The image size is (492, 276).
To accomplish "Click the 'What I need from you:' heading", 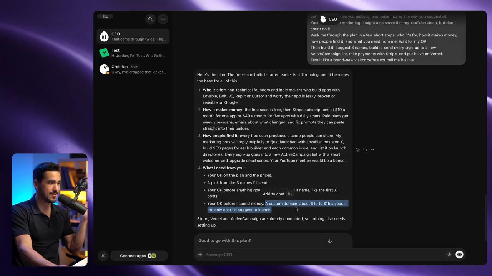I will pyautogui.click(x=224, y=168).
